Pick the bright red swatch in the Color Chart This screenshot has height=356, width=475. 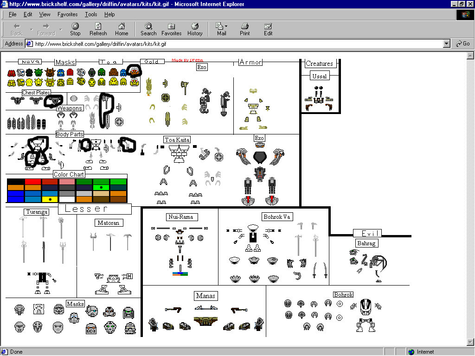coord(33,182)
